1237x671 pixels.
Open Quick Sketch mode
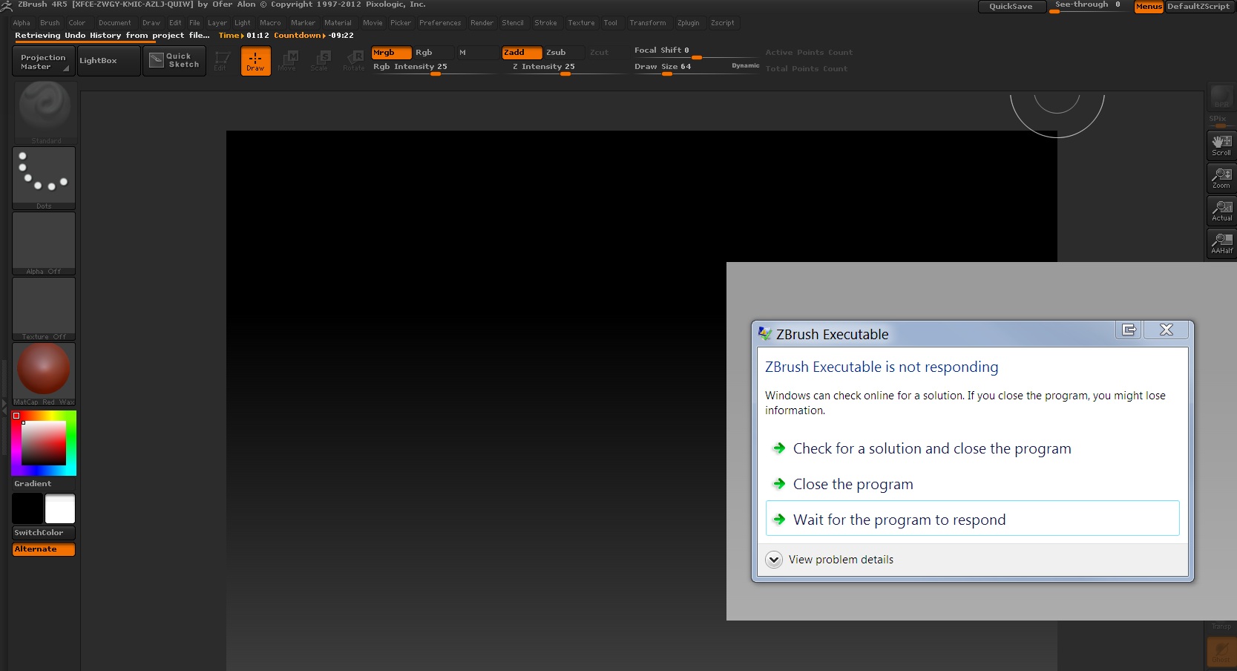pyautogui.click(x=174, y=60)
